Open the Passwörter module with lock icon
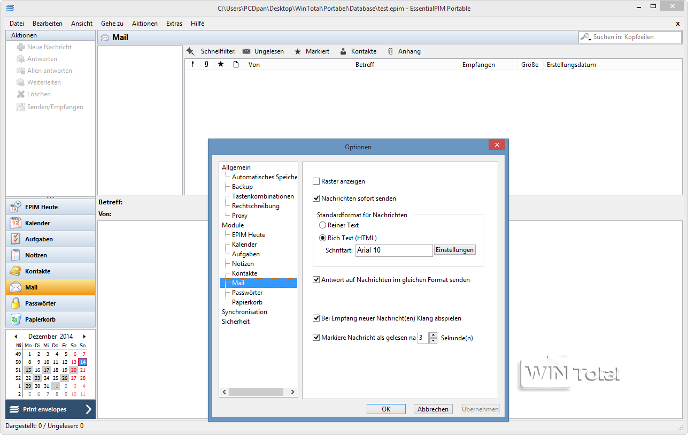This screenshot has height=435, width=688. pyautogui.click(x=50, y=303)
